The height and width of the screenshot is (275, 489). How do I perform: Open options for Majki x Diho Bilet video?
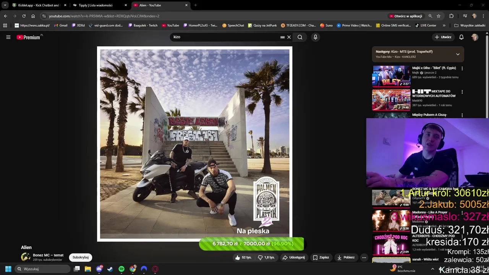462,68
